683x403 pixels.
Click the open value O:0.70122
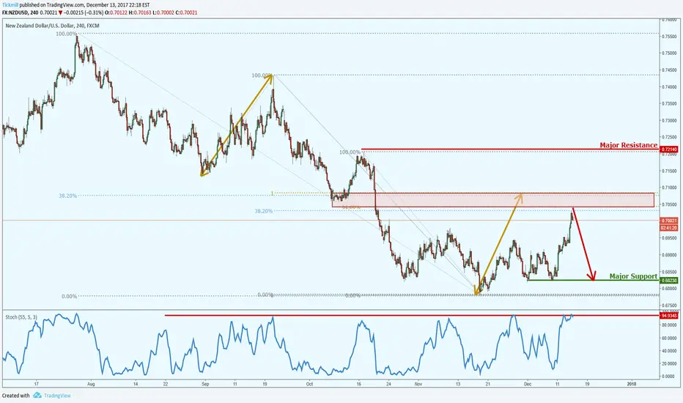pos(116,12)
